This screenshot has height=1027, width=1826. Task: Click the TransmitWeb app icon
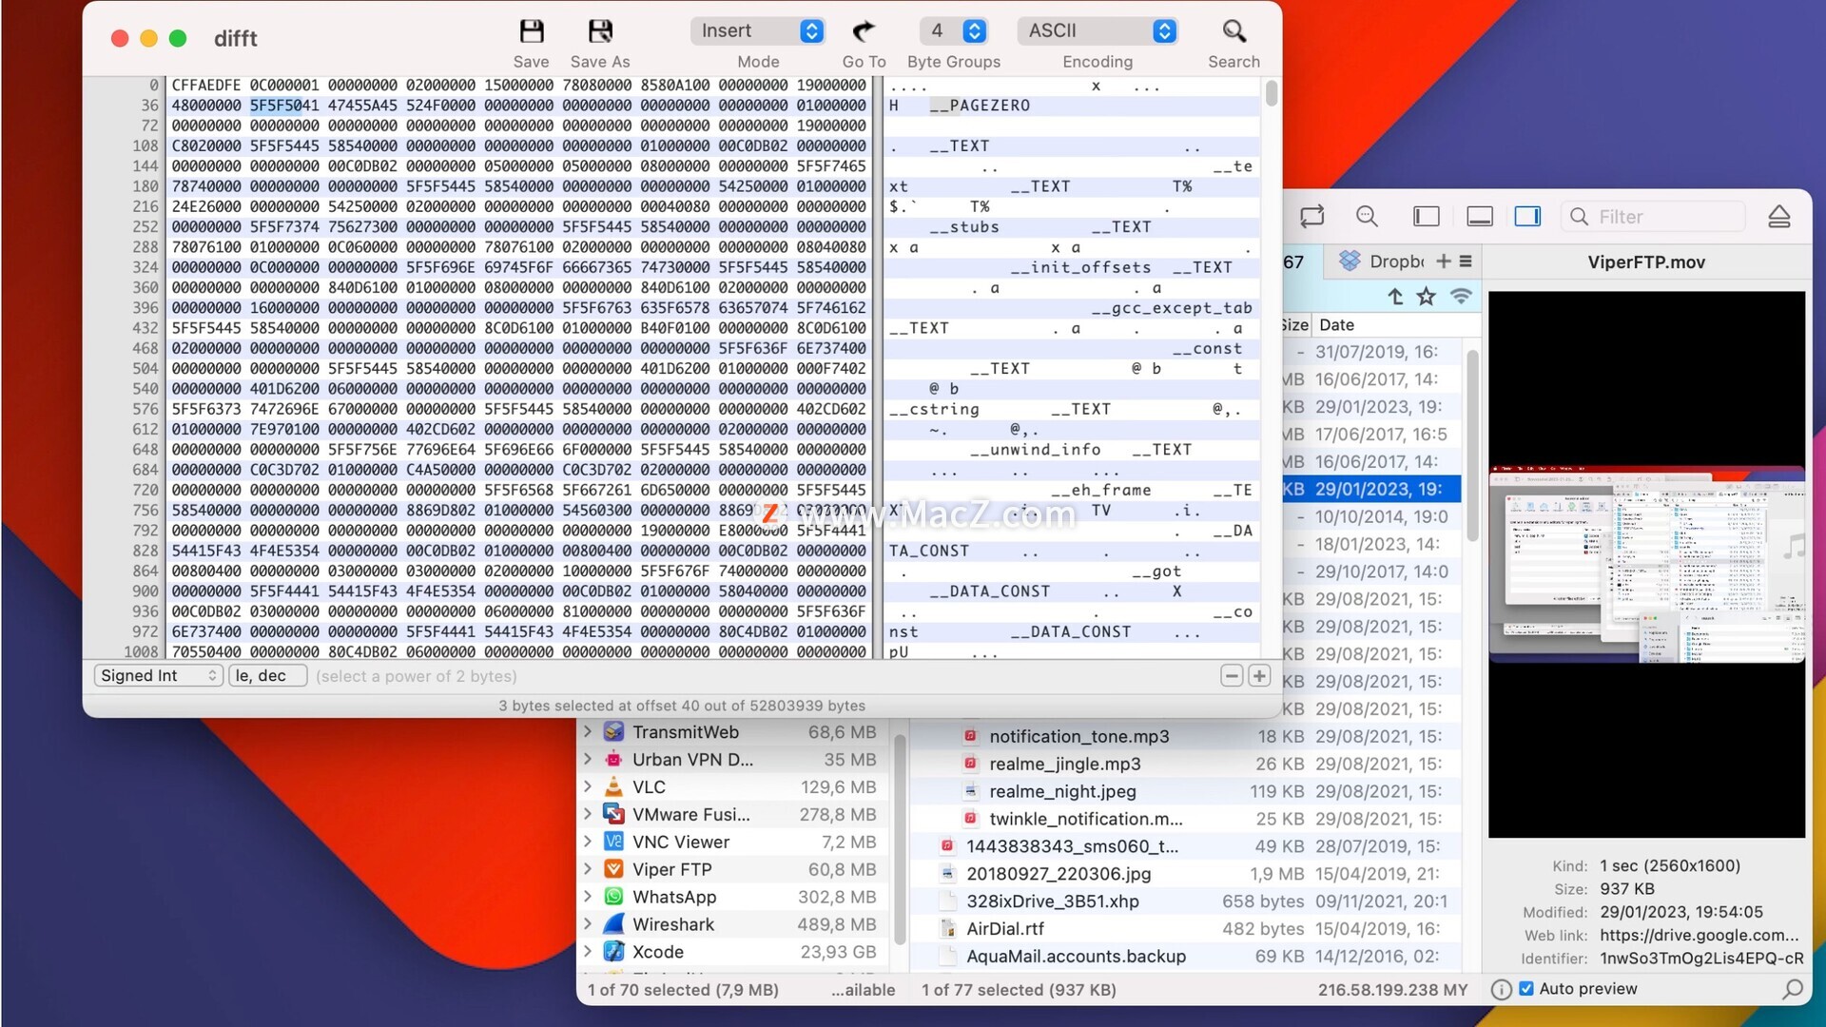tap(613, 732)
